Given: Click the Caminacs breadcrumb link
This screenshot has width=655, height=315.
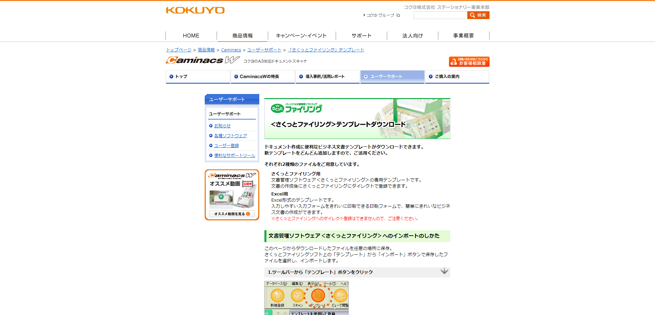Looking at the screenshot, I should pyautogui.click(x=231, y=50).
